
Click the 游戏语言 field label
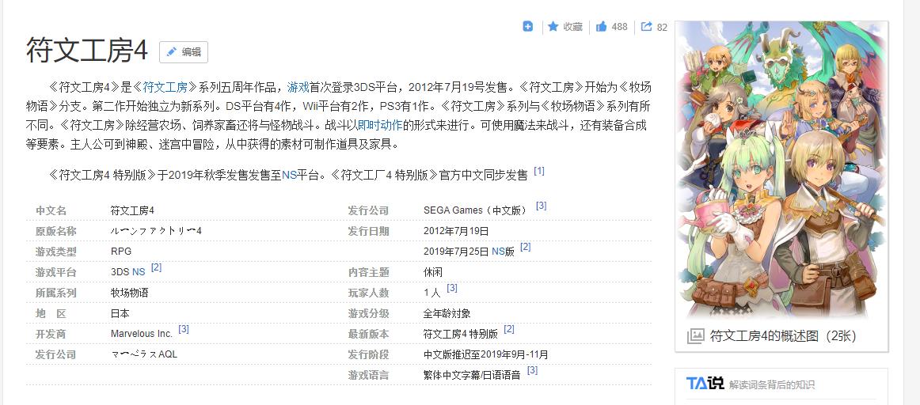tap(368, 375)
